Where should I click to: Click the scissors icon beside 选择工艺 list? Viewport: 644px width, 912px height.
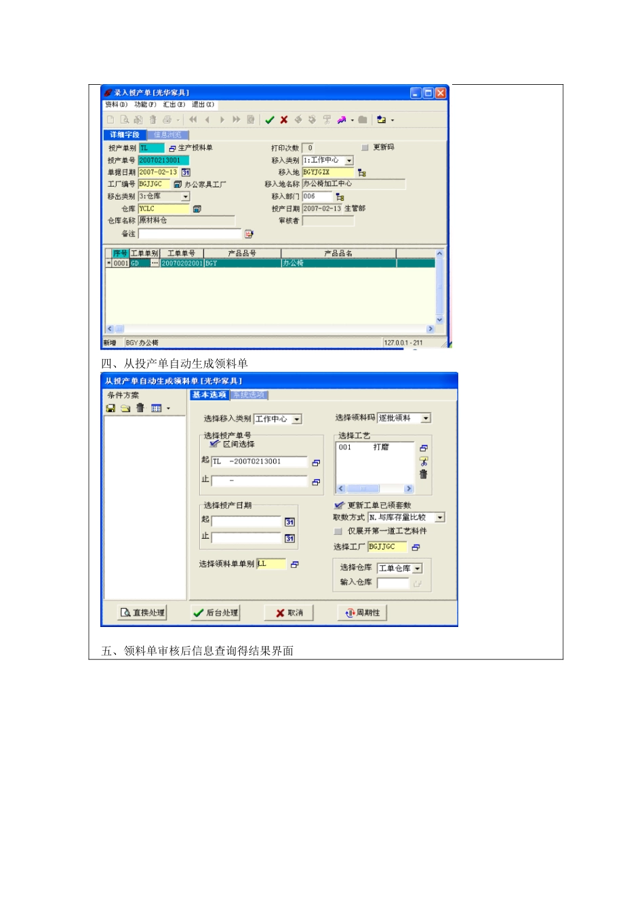click(424, 461)
